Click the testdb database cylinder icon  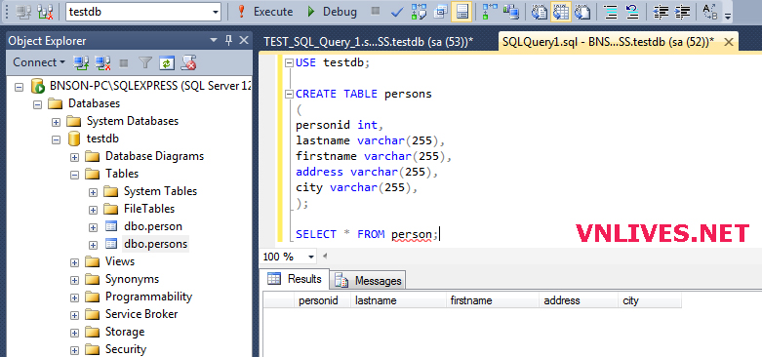click(x=74, y=139)
